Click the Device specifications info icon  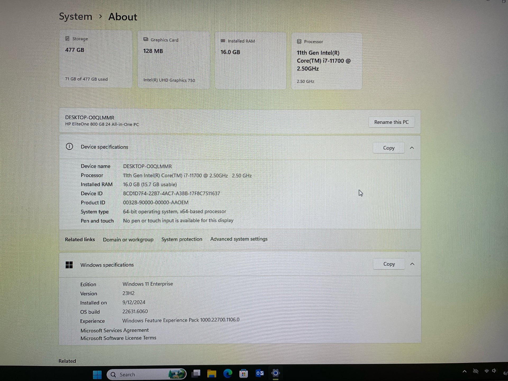pos(69,146)
